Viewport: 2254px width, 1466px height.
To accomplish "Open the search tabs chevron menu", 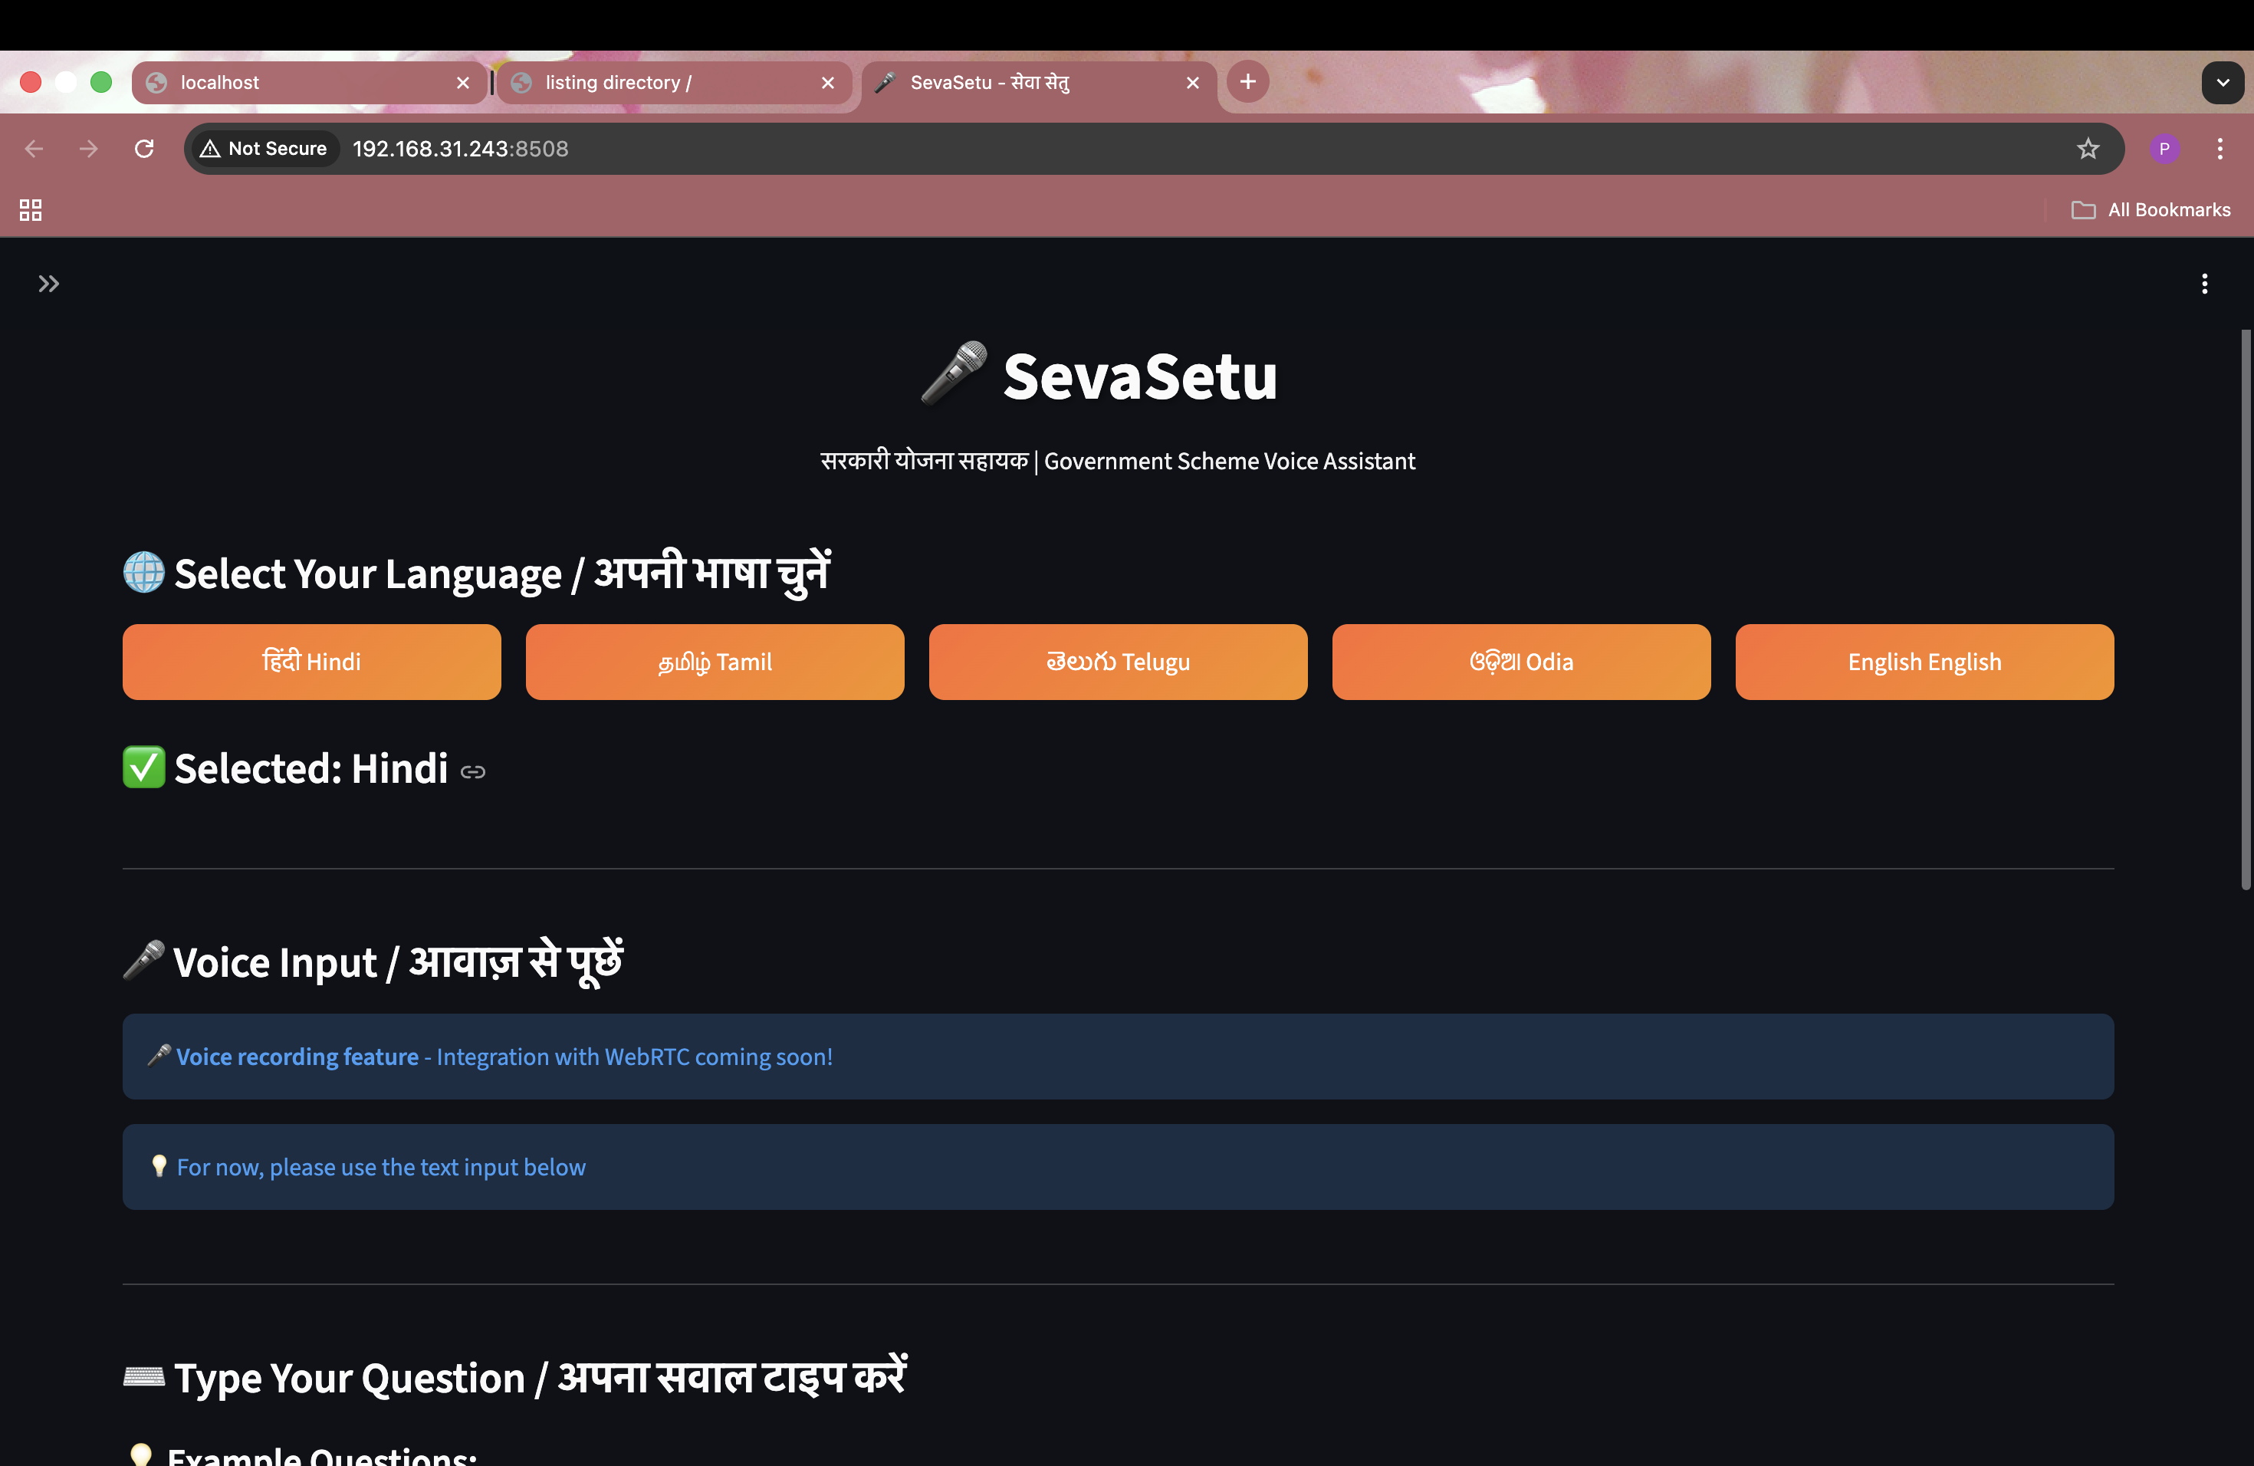I will tap(2223, 82).
